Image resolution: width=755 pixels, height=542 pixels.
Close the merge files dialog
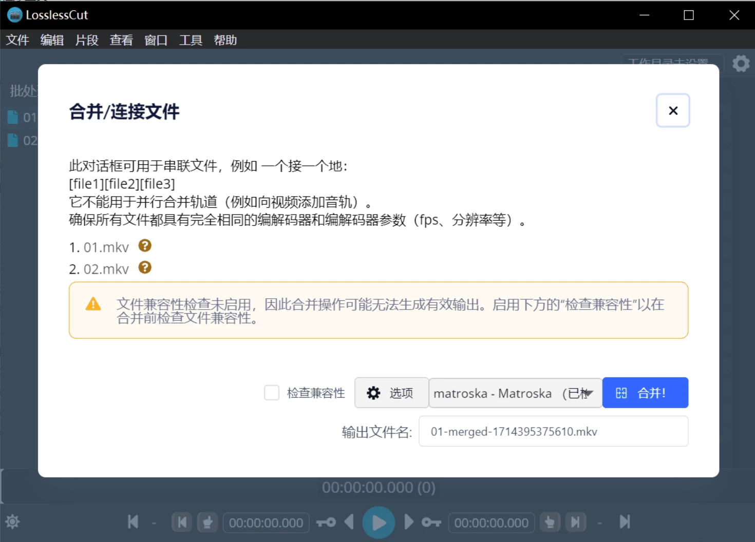pos(673,110)
